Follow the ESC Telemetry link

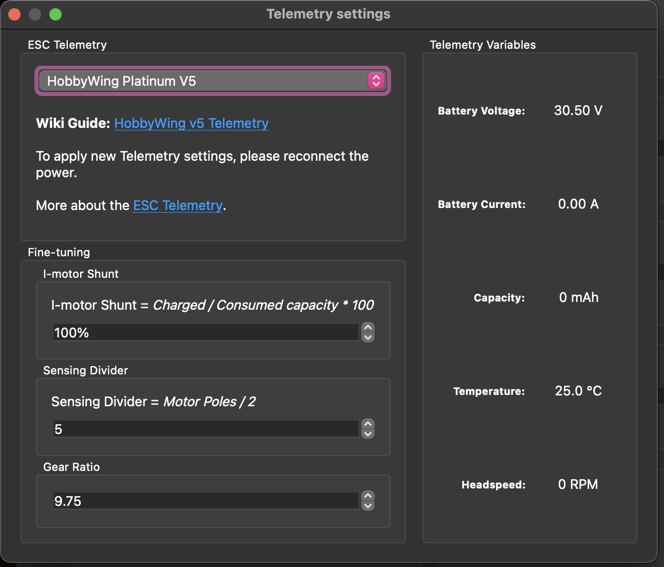pos(177,205)
